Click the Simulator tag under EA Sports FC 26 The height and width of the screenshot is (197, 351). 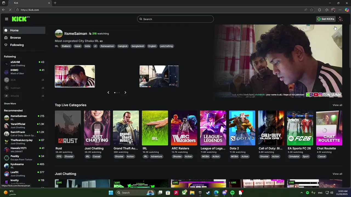point(294,157)
